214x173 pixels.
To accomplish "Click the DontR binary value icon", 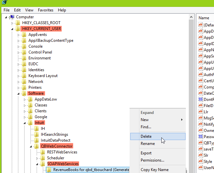I will tap(201, 99).
